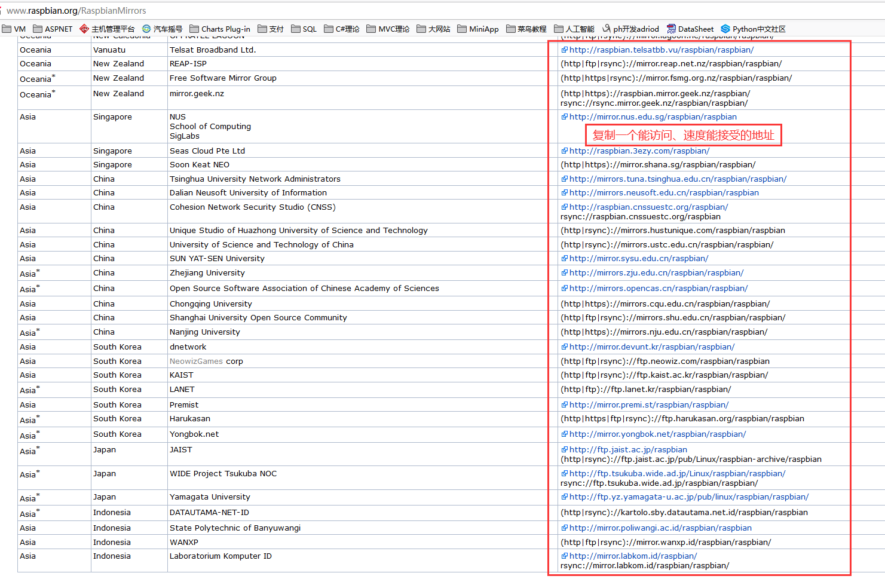The width and height of the screenshot is (885, 579).
Task: Open the C#理论 bookmarks folder
Action: tap(342, 29)
